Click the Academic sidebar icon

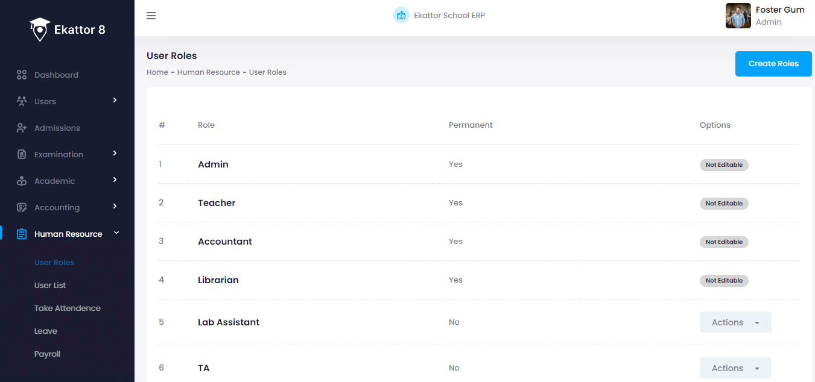pos(22,181)
